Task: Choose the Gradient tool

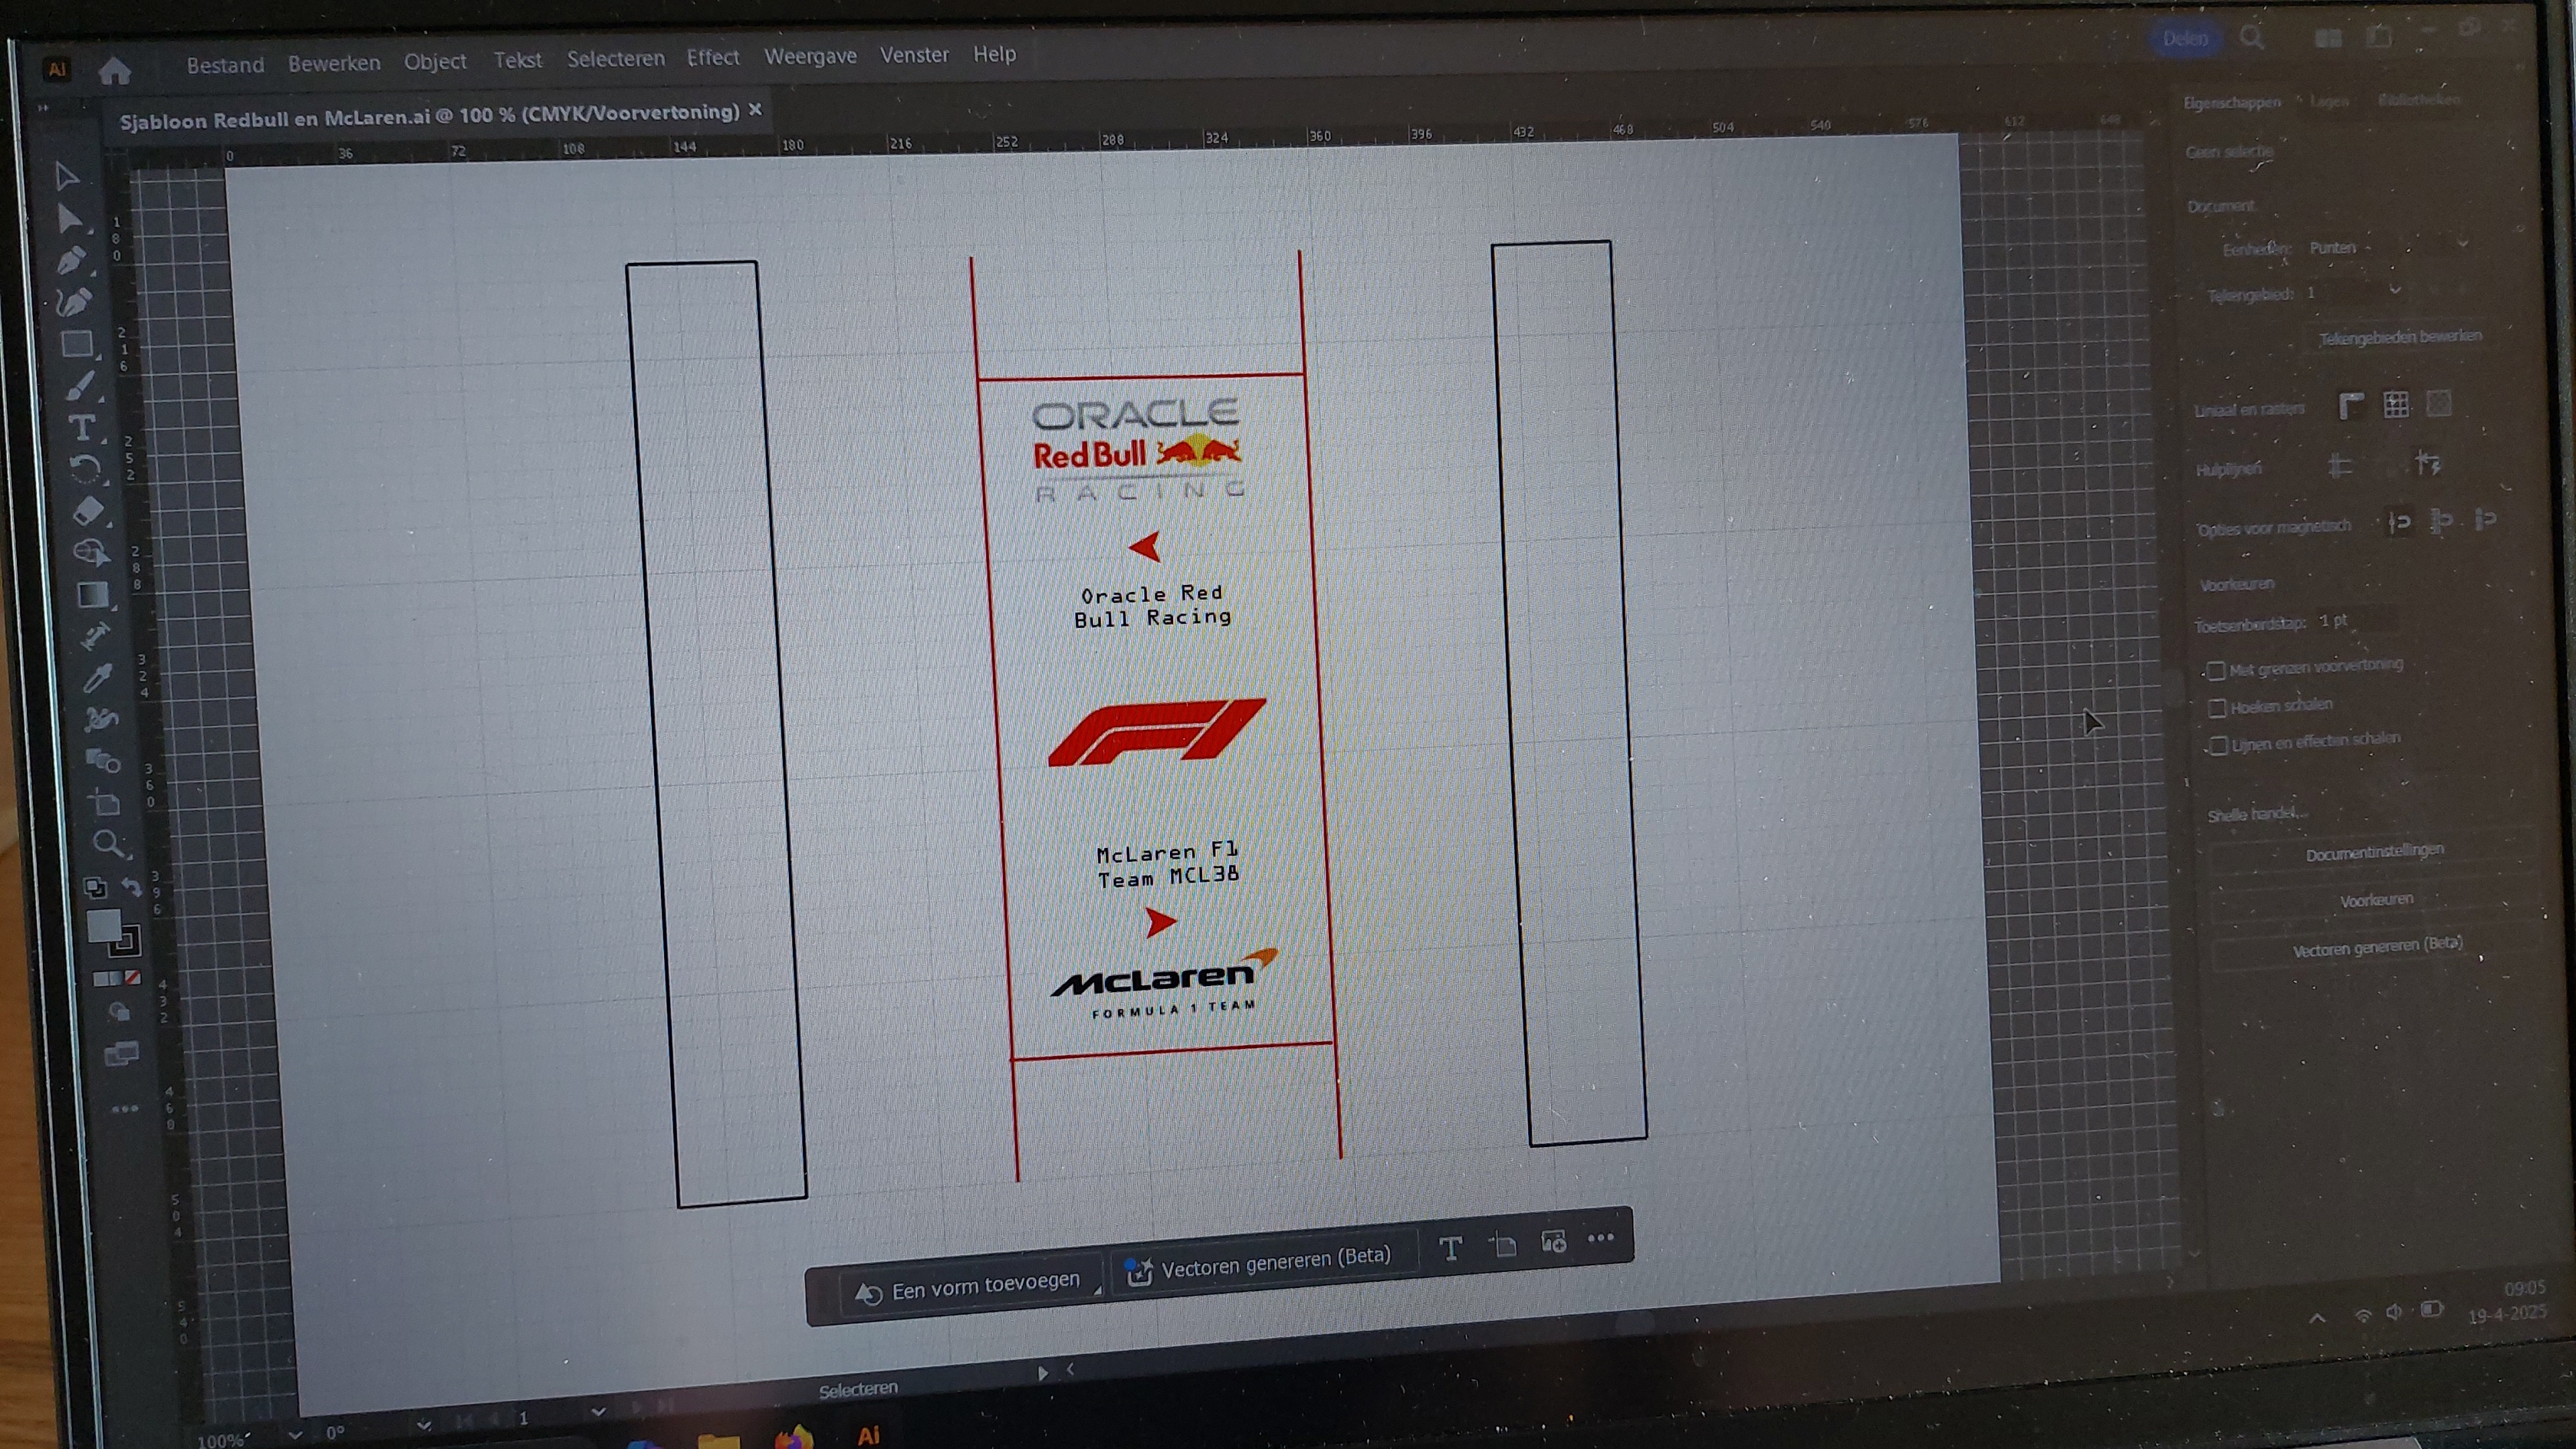Action: pos(93,595)
